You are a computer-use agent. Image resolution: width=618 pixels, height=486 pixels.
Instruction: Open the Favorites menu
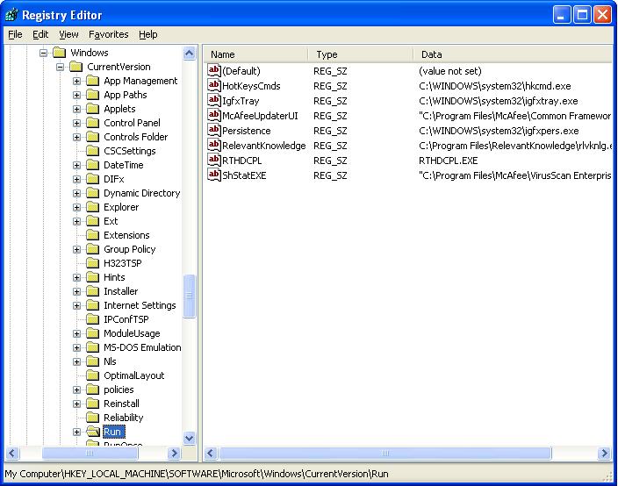108,35
